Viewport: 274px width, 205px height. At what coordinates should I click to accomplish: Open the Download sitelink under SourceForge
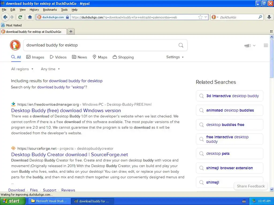click(x=17, y=190)
